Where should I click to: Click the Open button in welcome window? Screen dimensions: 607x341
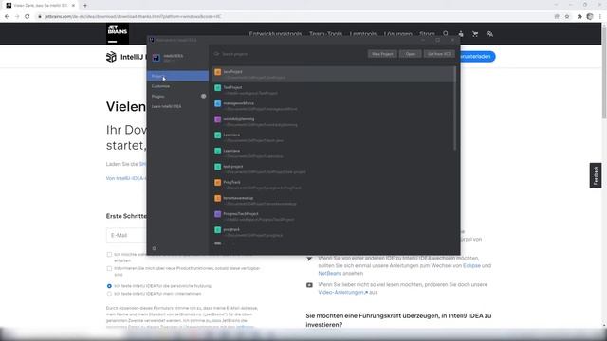[x=411, y=54]
